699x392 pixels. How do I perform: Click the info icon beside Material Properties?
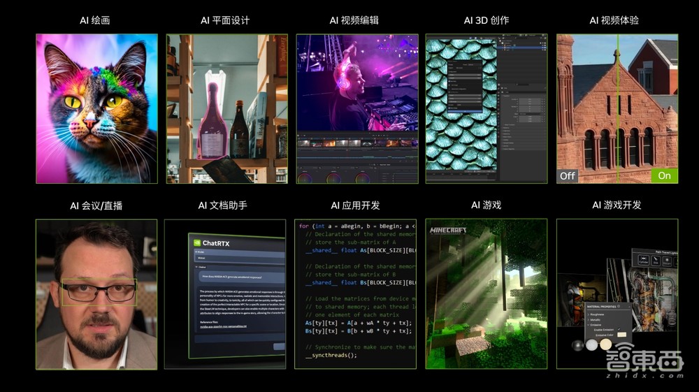click(x=619, y=306)
